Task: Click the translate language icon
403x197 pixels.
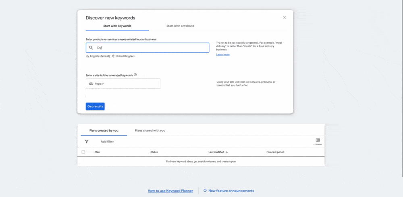Action: (x=87, y=56)
